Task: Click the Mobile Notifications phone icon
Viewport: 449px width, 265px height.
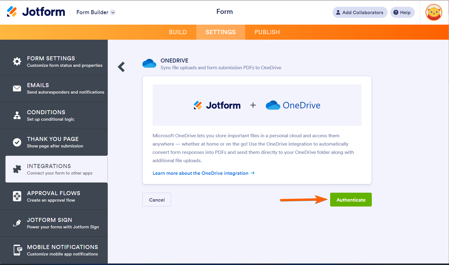Action: pyautogui.click(x=17, y=250)
